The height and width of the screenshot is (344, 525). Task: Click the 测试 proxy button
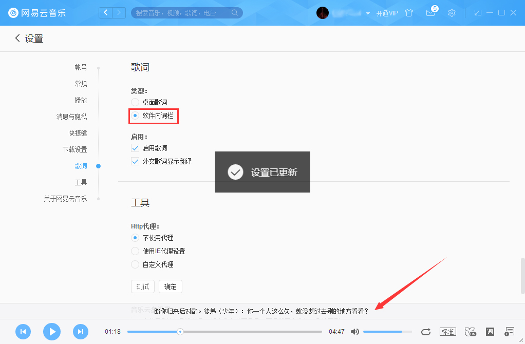pyautogui.click(x=142, y=286)
